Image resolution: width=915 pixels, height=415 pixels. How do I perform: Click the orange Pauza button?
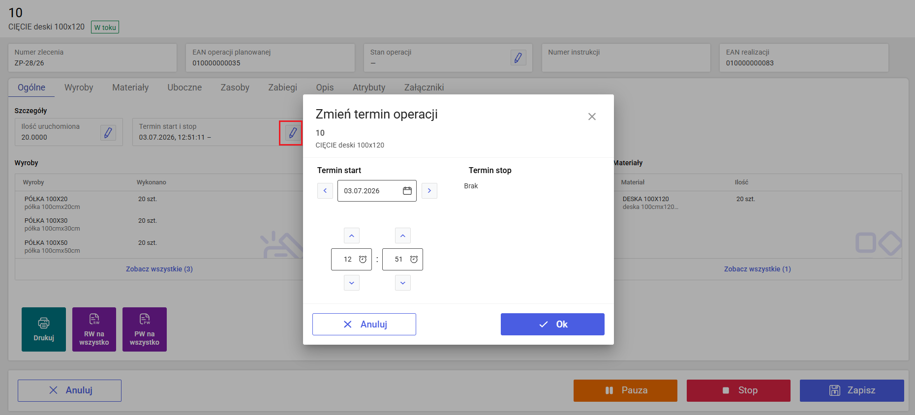click(625, 390)
